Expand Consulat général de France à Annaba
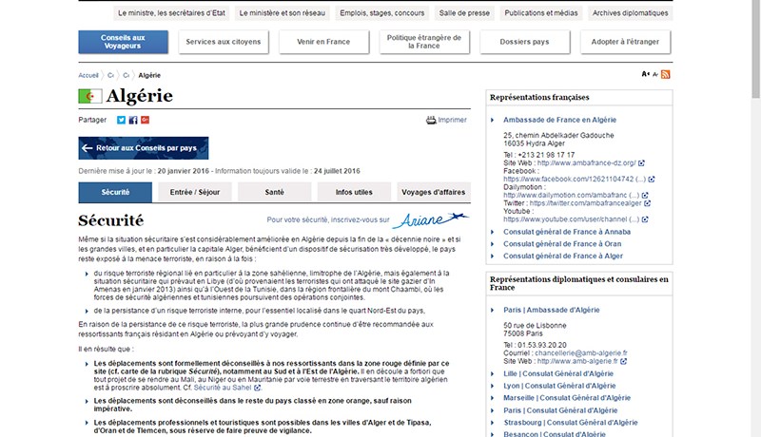Viewport: 761px width, 437px height. (x=567, y=232)
